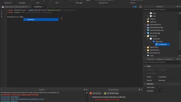The image size is (181, 102).
Task: Switch to the EngineScript's Place Number 10 tab
Action: tap(16, 7)
